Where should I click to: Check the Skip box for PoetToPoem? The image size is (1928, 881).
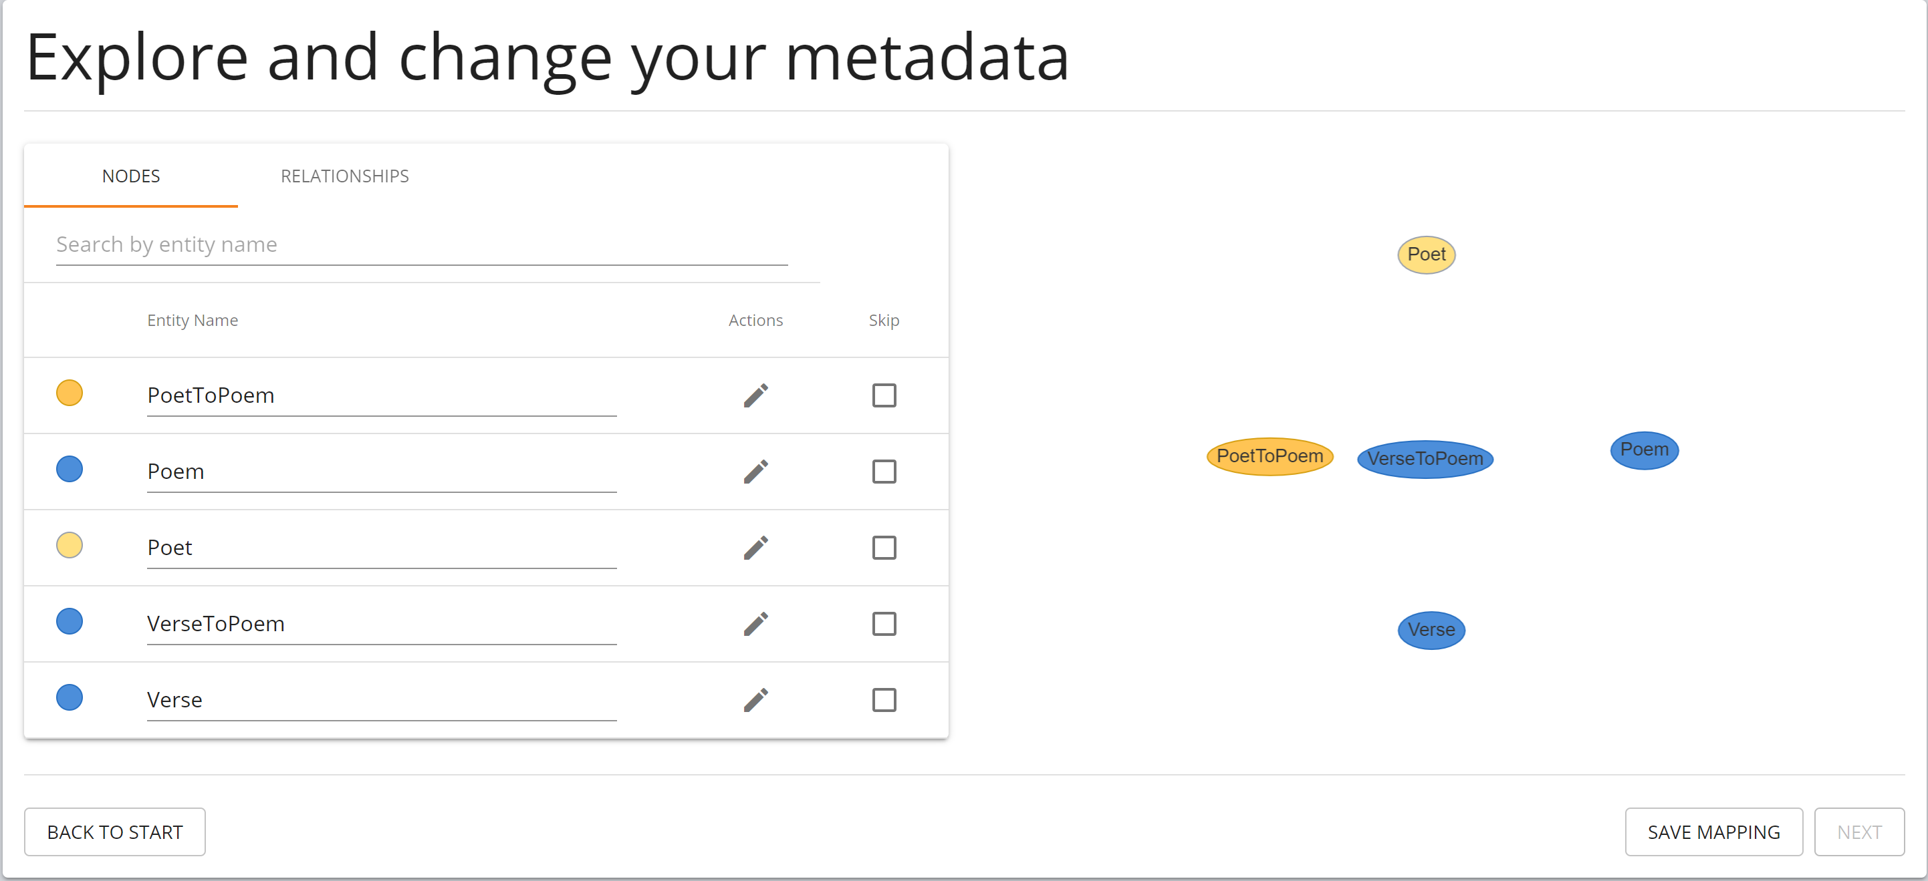coord(883,395)
